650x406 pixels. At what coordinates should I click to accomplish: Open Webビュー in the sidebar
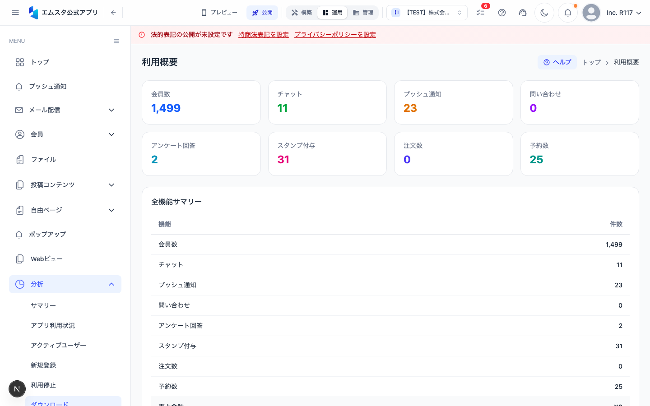65,259
